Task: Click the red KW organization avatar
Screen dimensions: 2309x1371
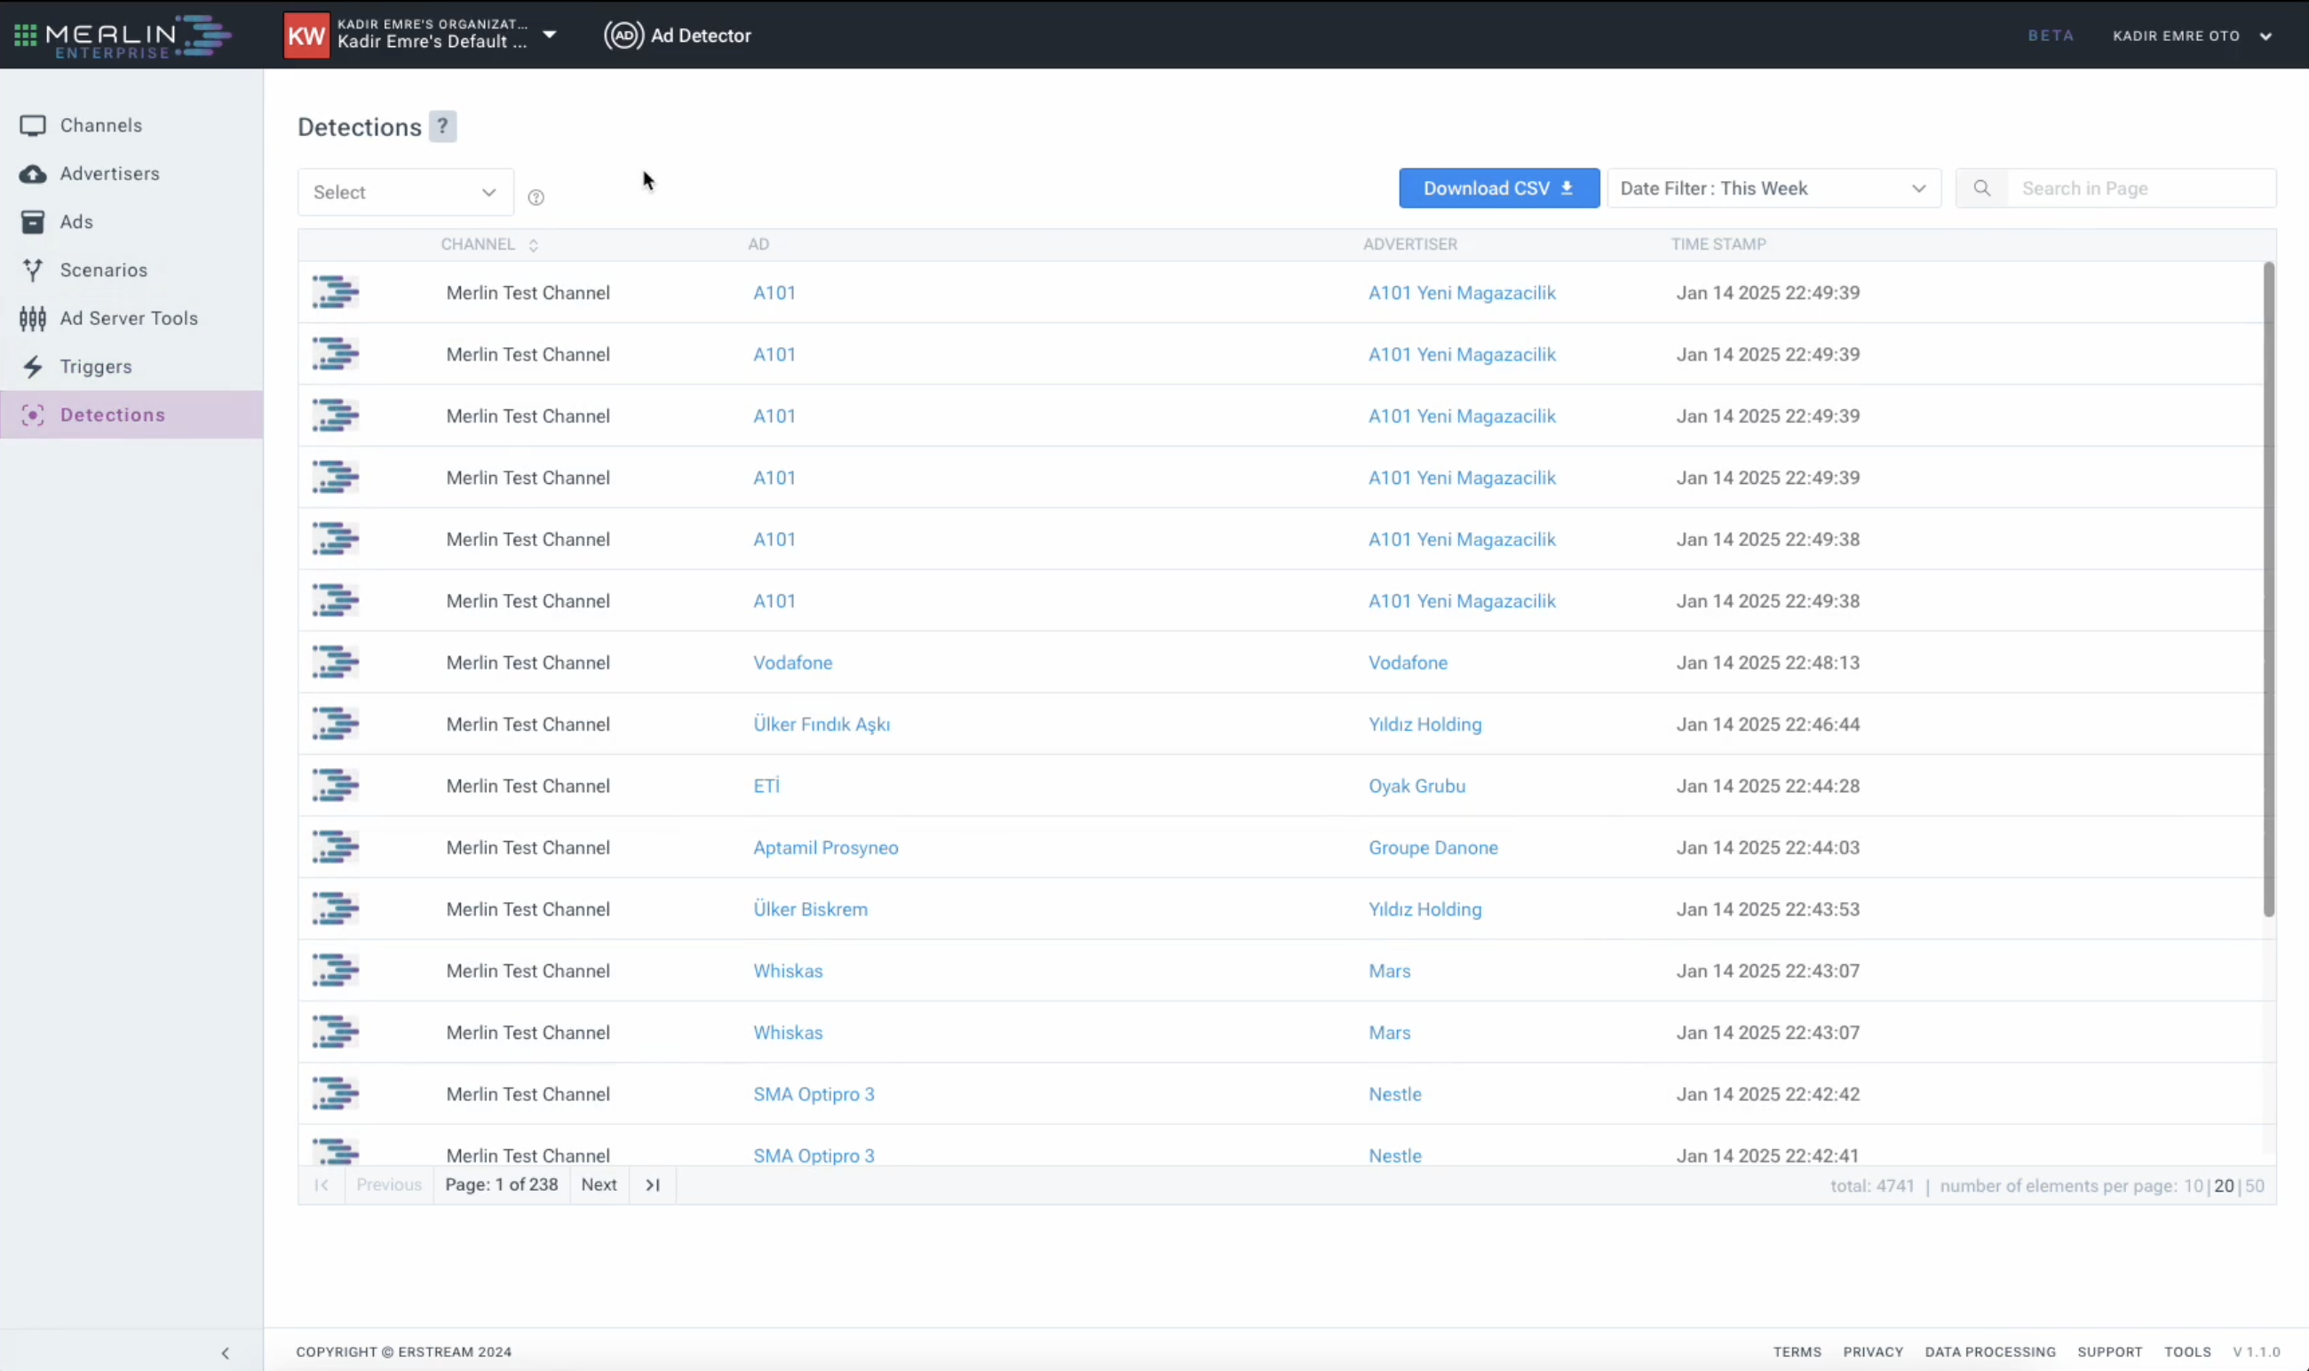Action: point(305,36)
